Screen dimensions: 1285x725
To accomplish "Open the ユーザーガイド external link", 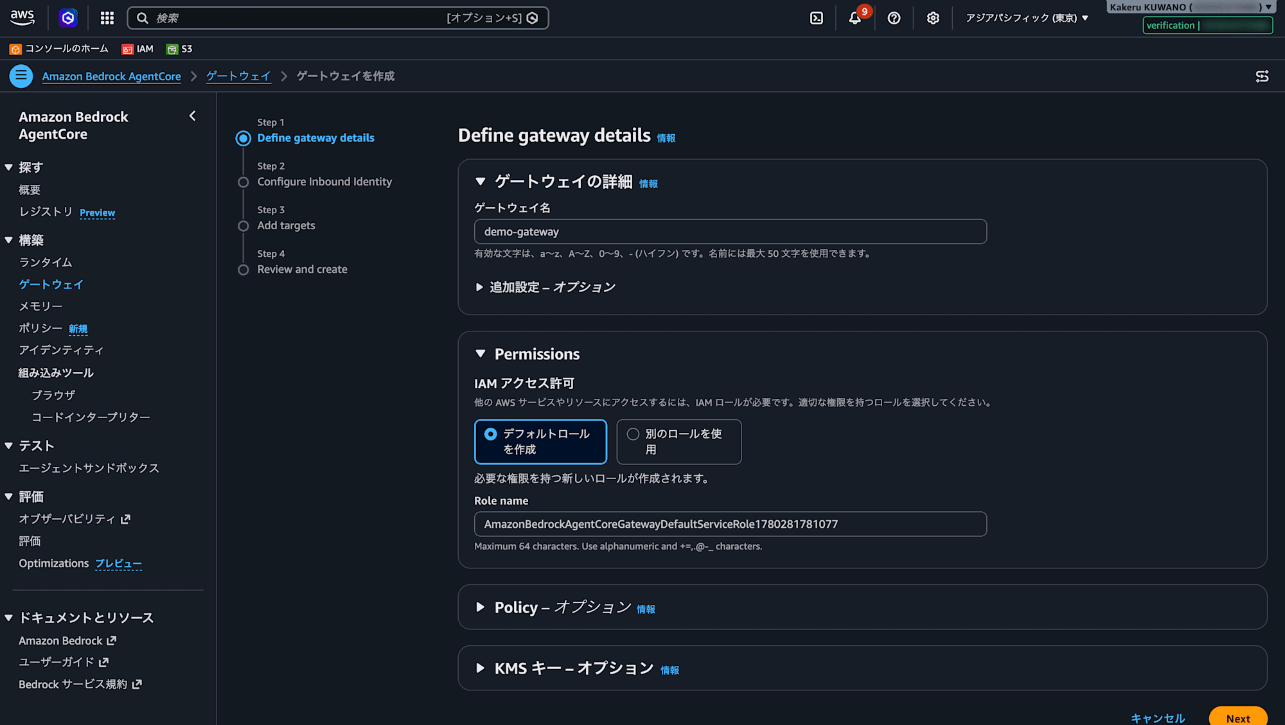I will pyautogui.click(x=64, y=662).
